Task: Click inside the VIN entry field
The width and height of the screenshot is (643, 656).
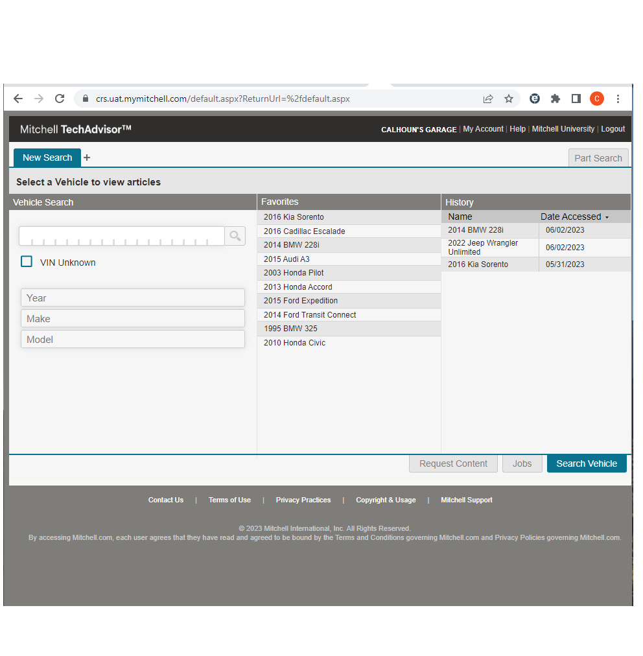Action: (x=122, y=236)
